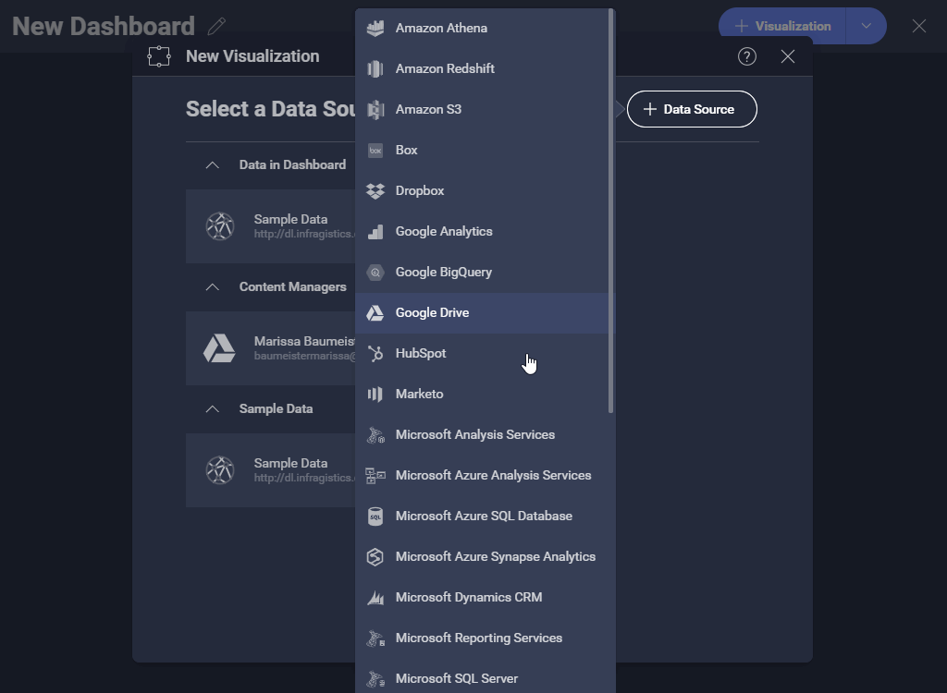Collapse the Content Managers section
The width and height of the screenshot is (947, 693).
pyautogui.click(x=212, y=286)
